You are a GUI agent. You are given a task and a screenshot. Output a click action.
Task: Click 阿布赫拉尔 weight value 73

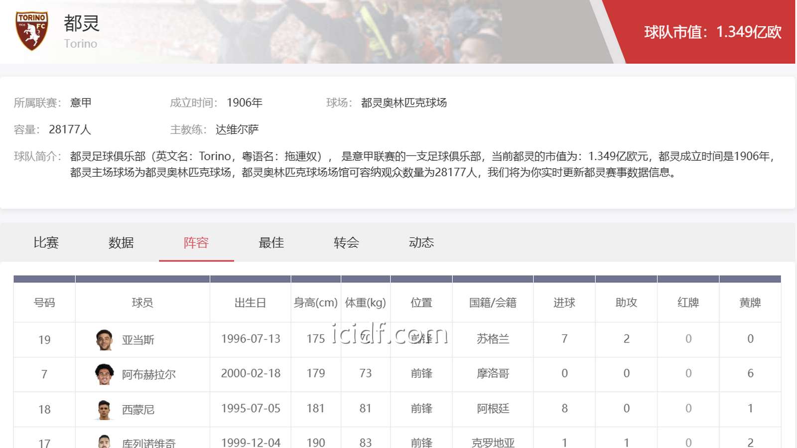coord(366,373)
